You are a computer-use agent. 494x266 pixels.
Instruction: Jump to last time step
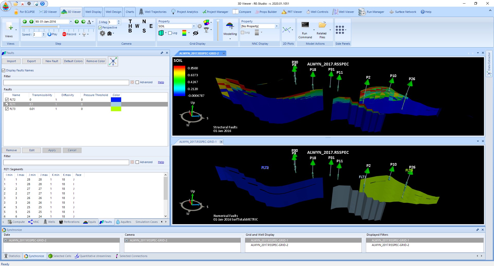click(x=83, y=22)
